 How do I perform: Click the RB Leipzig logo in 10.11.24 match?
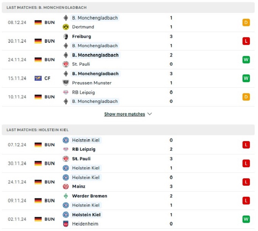[66, 92]
